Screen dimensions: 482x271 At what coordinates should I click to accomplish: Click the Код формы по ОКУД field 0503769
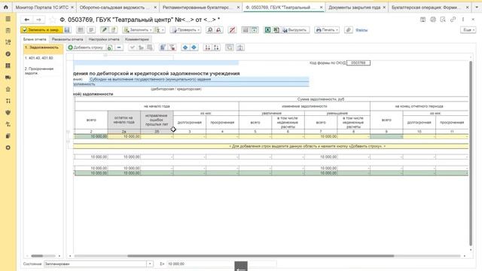tap(358, 62)
